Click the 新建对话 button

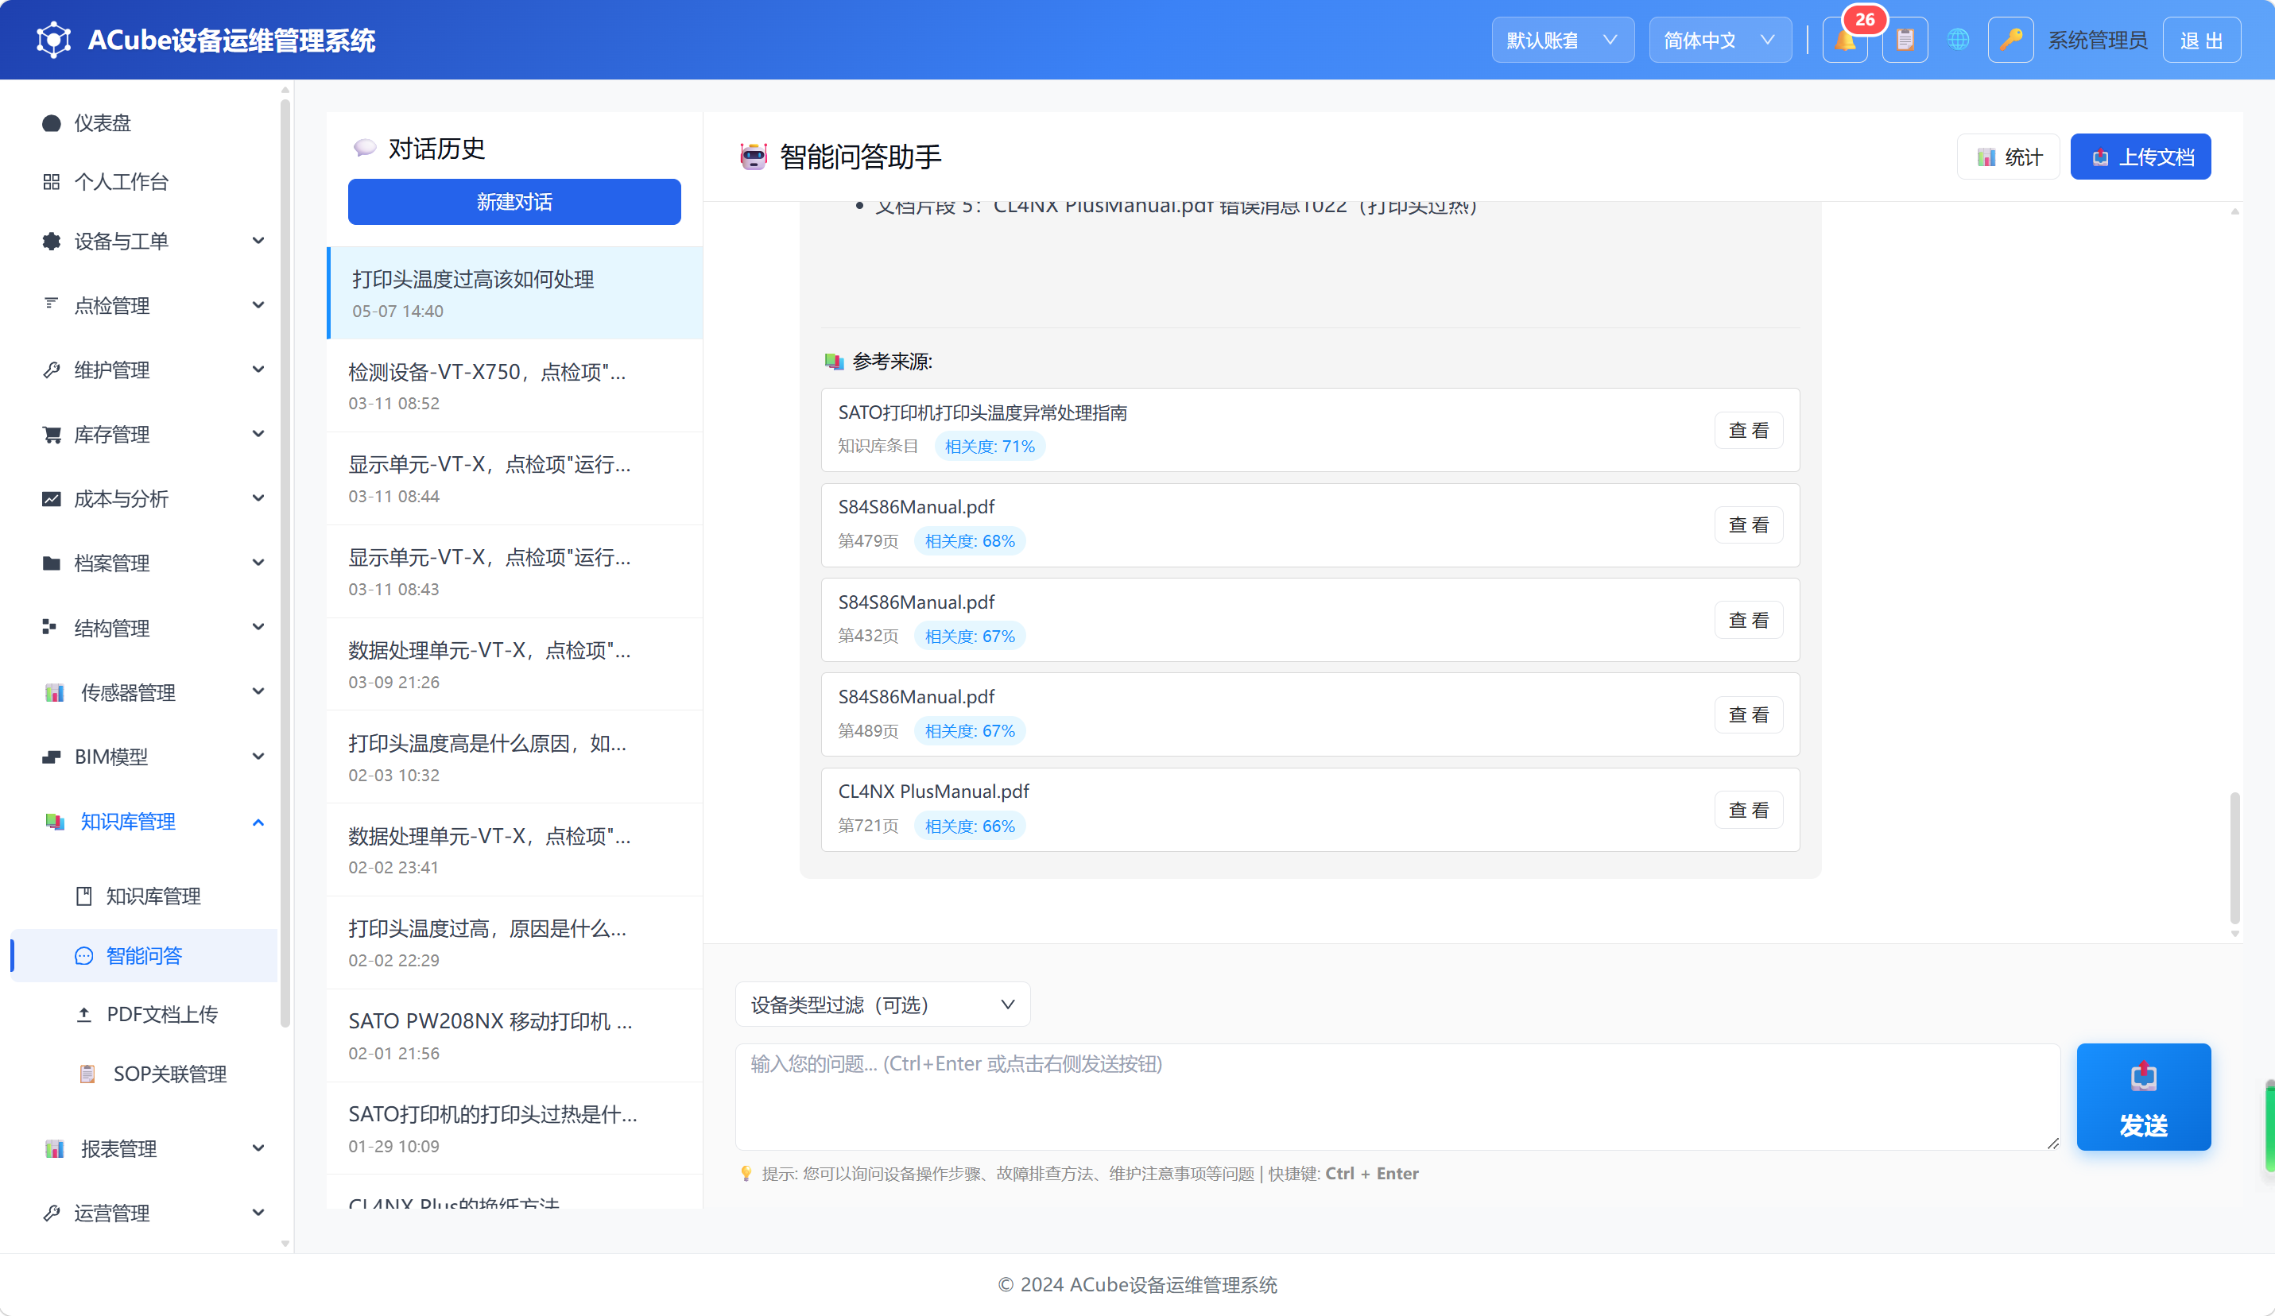514,202
